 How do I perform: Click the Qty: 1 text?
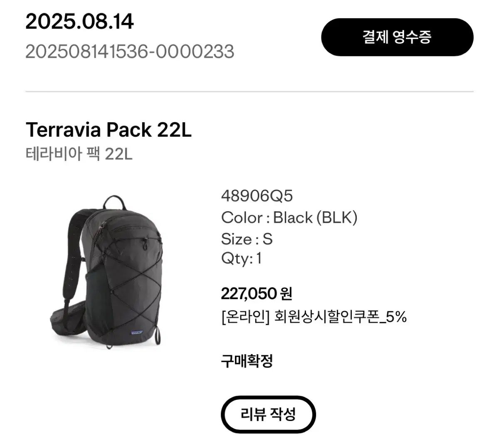(241, 258)
